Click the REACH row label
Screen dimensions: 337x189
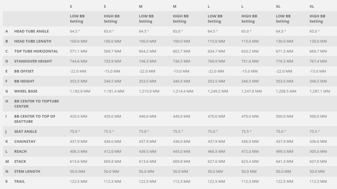[x=20, y=151]
